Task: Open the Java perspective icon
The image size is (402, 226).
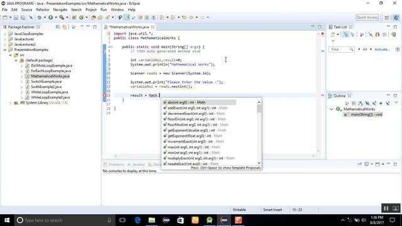Action: click(x=396, y=18)
